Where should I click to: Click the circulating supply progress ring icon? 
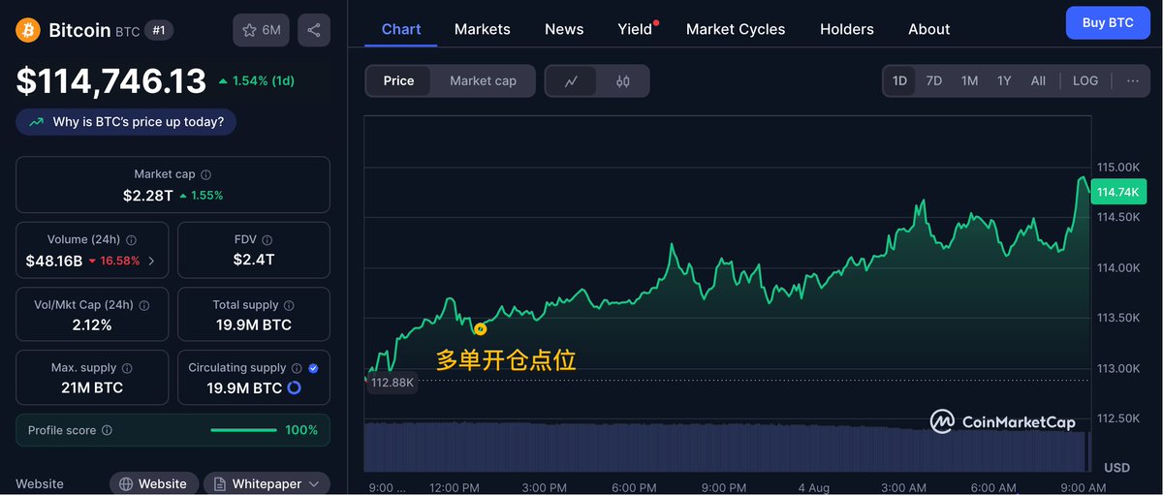(x=294, y=387)
